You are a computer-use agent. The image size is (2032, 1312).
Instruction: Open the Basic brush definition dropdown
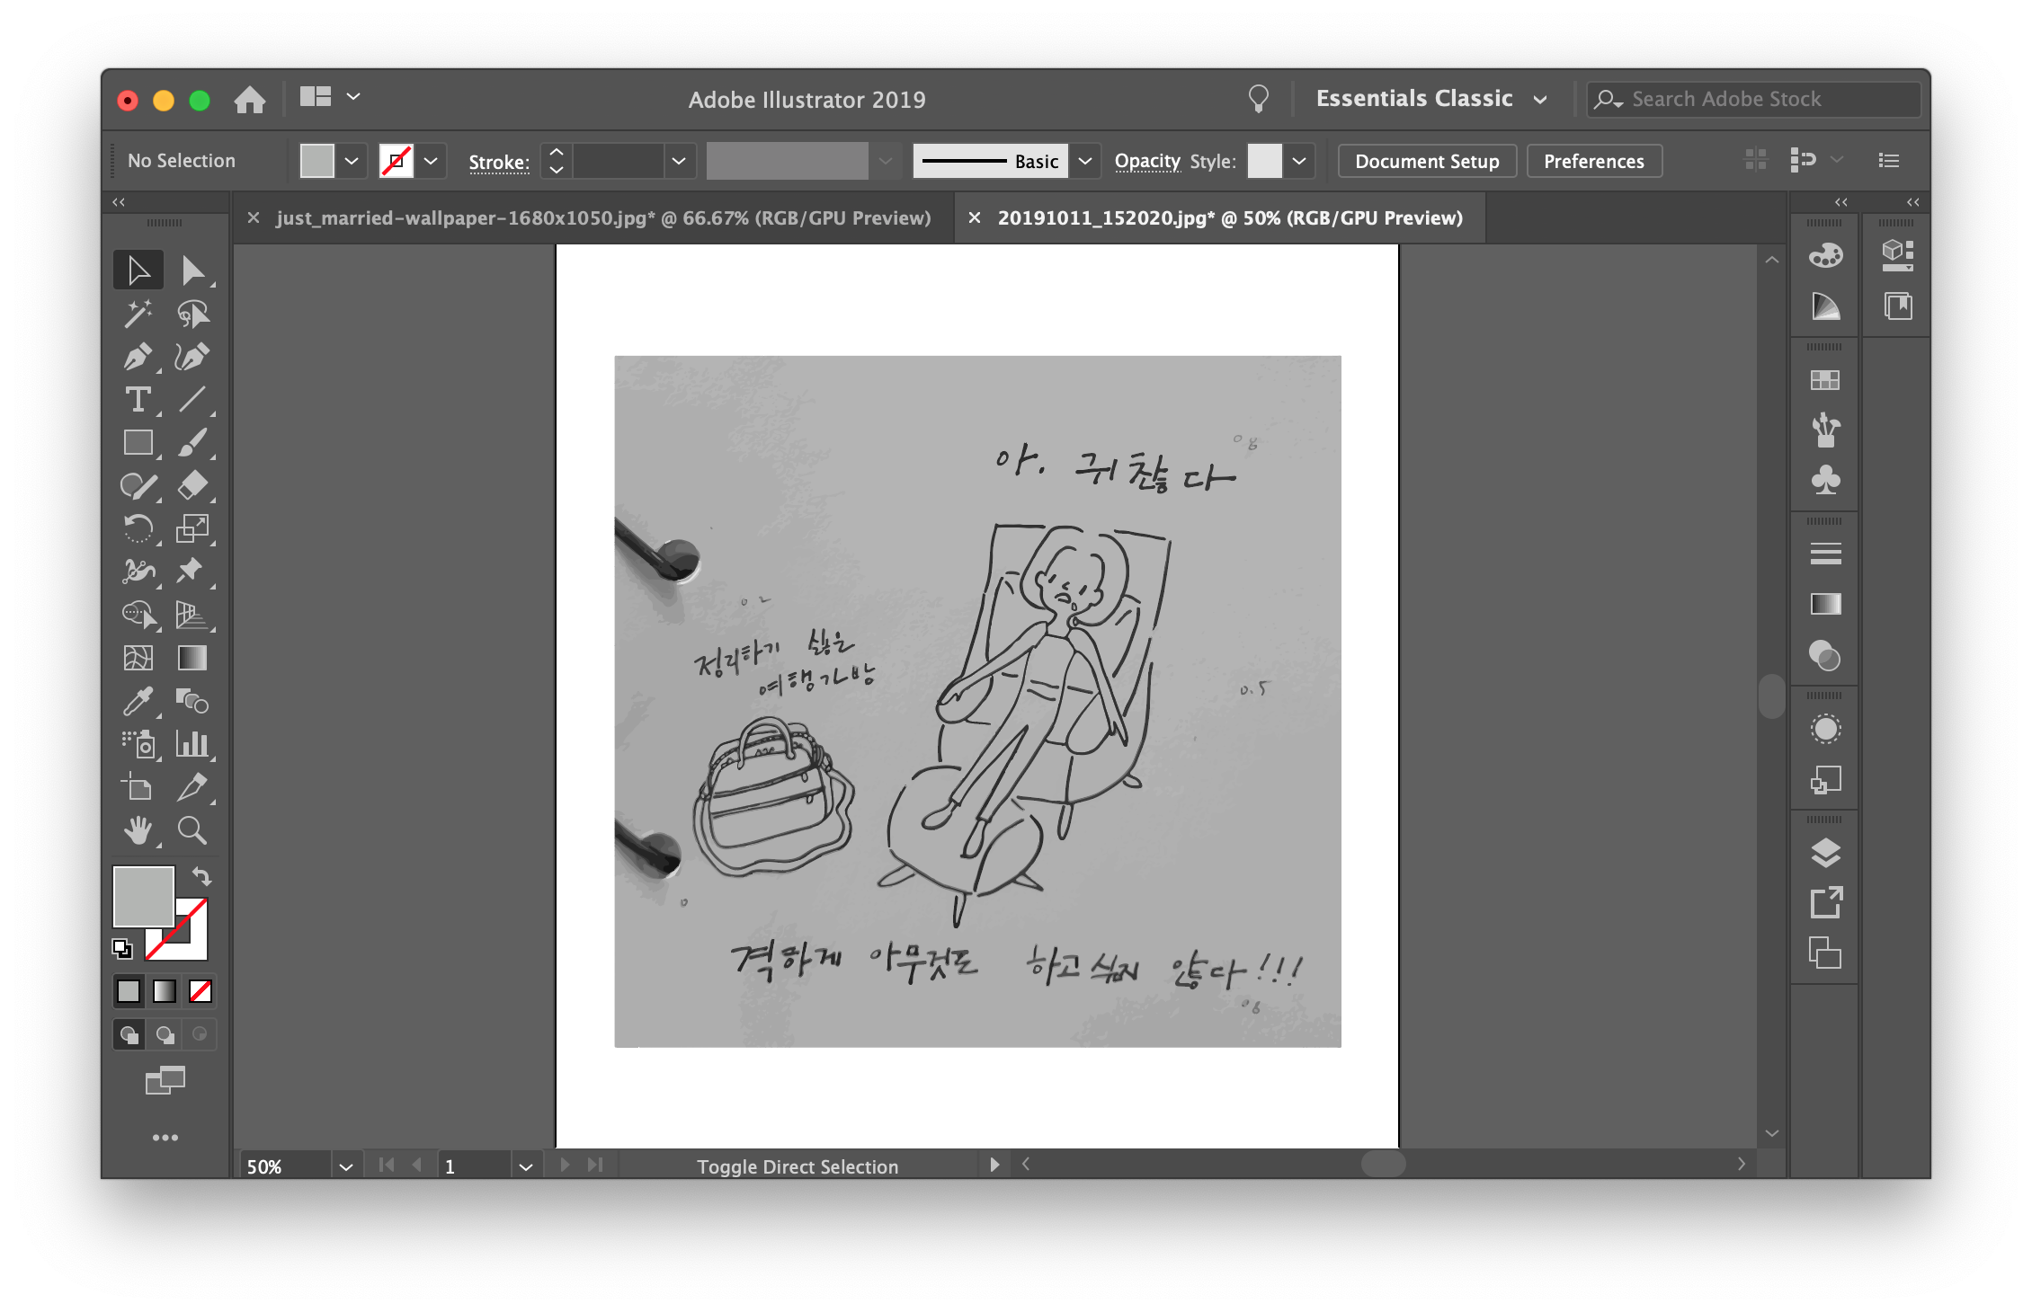tap(1085, 161)
